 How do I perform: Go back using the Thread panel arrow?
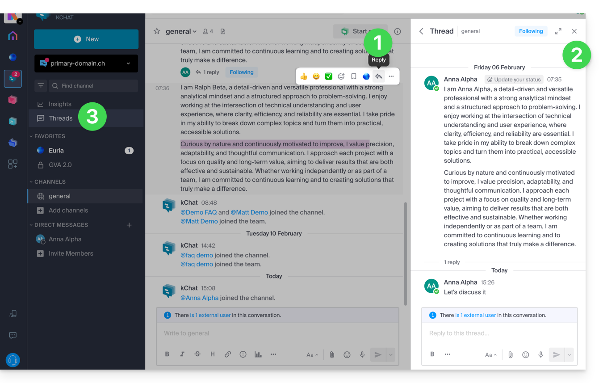coord(421,31)
